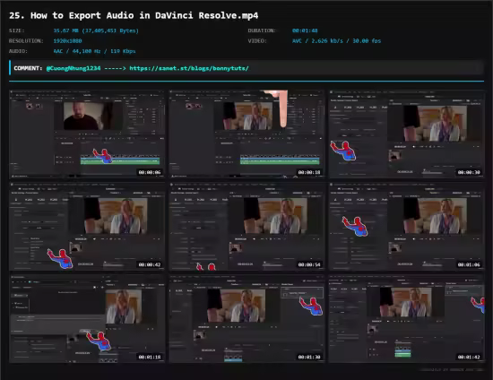
Task: Follow the sanet.st blogs bonnytuts link
Action: (x=189, y=68)
